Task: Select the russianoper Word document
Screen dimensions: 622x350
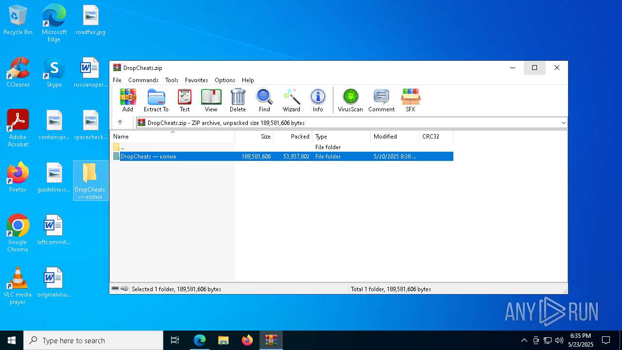Action: click(90, 72)
